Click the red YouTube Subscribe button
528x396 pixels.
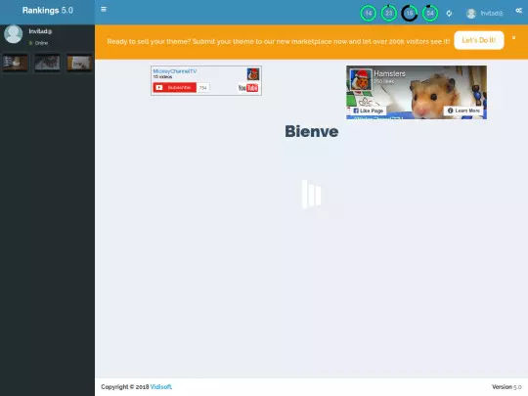point(174,88)
